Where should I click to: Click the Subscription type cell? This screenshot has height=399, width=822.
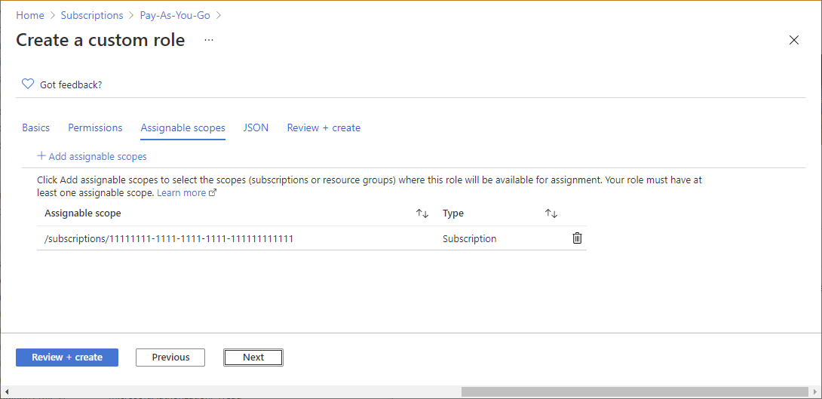469,238
